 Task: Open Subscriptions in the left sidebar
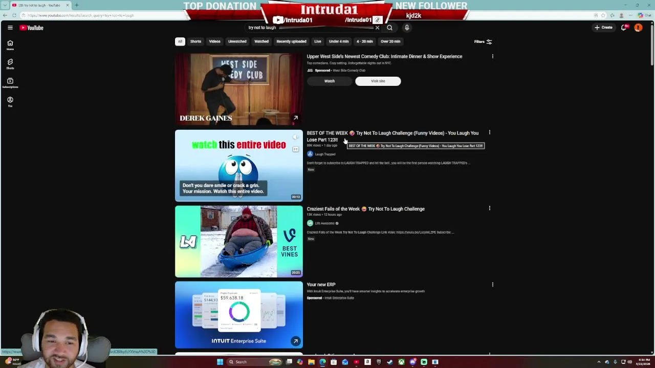[x=10, y=83]
